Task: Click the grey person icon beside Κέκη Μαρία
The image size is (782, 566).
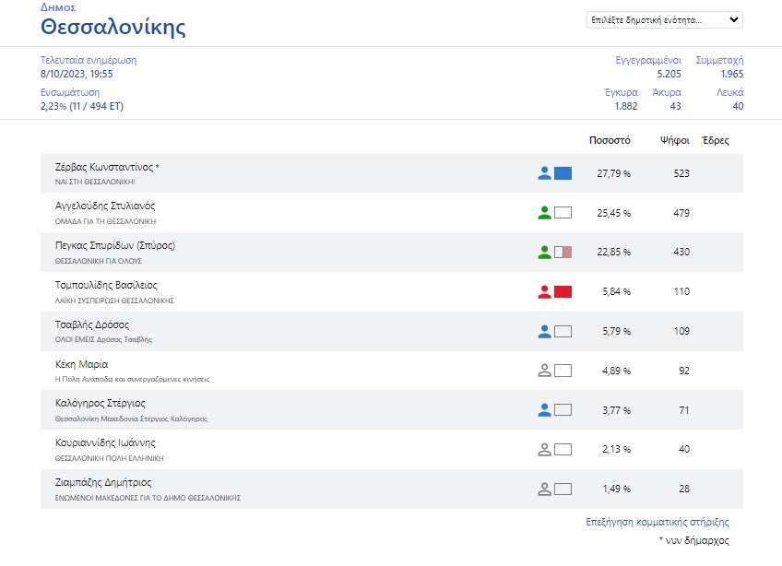Action: click(x=544, y=371)
